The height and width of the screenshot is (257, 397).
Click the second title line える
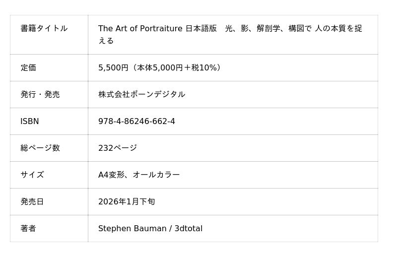coord(106,41)
